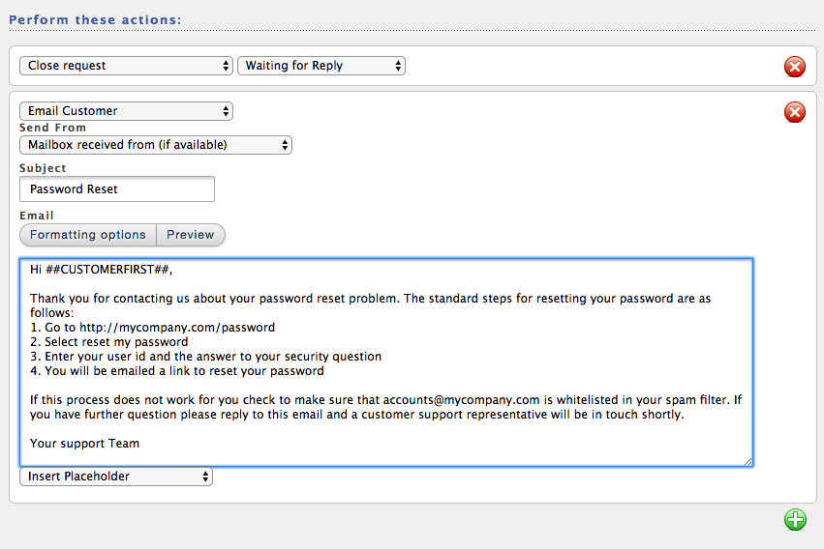Image resolution: width=824 pixels, height=549 pixels.
Task: Change the Send From mailbox selection
Action: [x=156, y=145]
